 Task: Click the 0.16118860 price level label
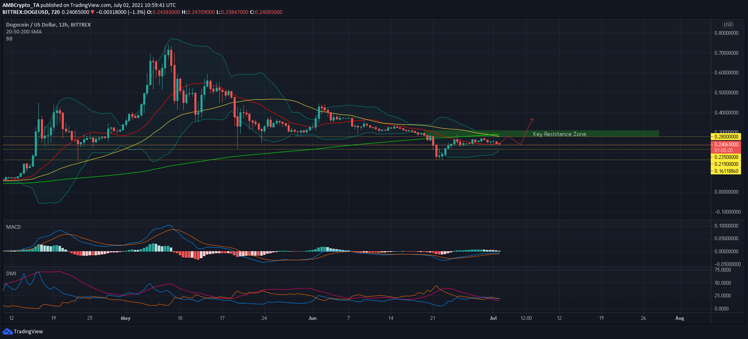point(726,171)
